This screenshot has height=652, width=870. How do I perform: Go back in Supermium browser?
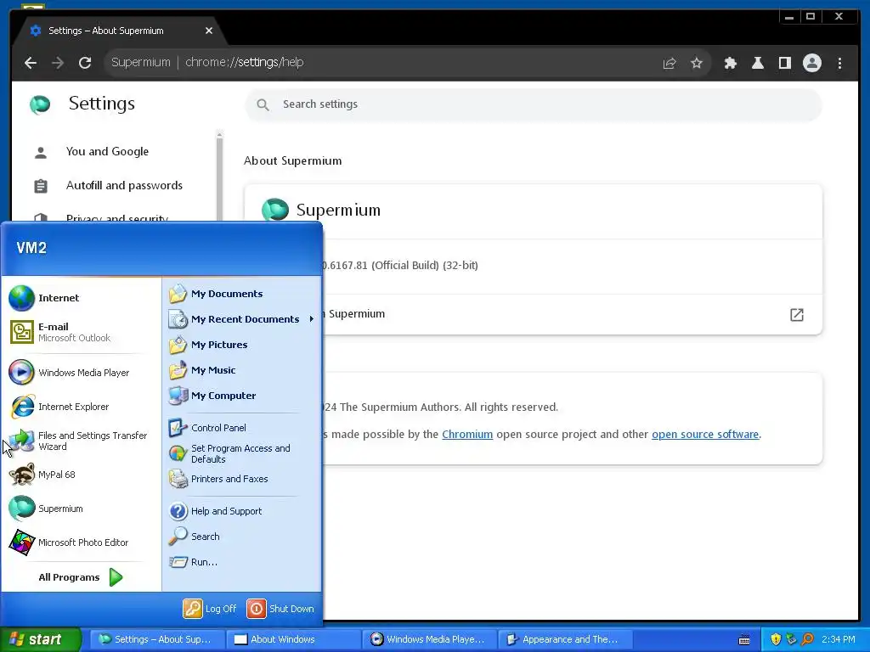coord(31,63)
